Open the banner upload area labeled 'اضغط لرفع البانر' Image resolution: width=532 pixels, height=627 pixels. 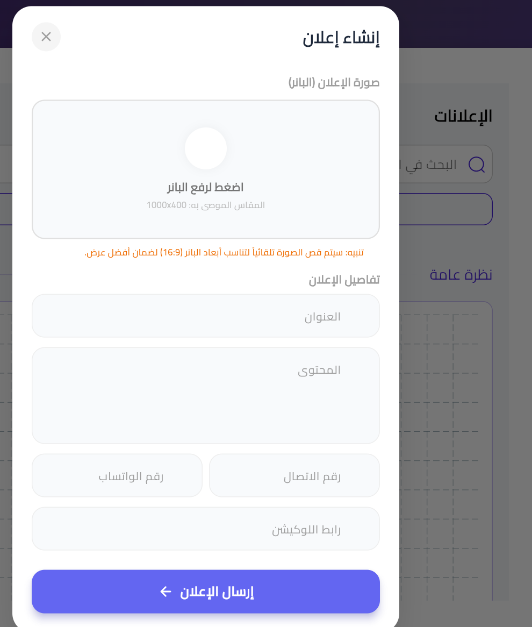click(206, 187)
